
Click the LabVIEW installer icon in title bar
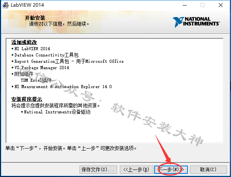pyautogui.click(x=6, y=5)
